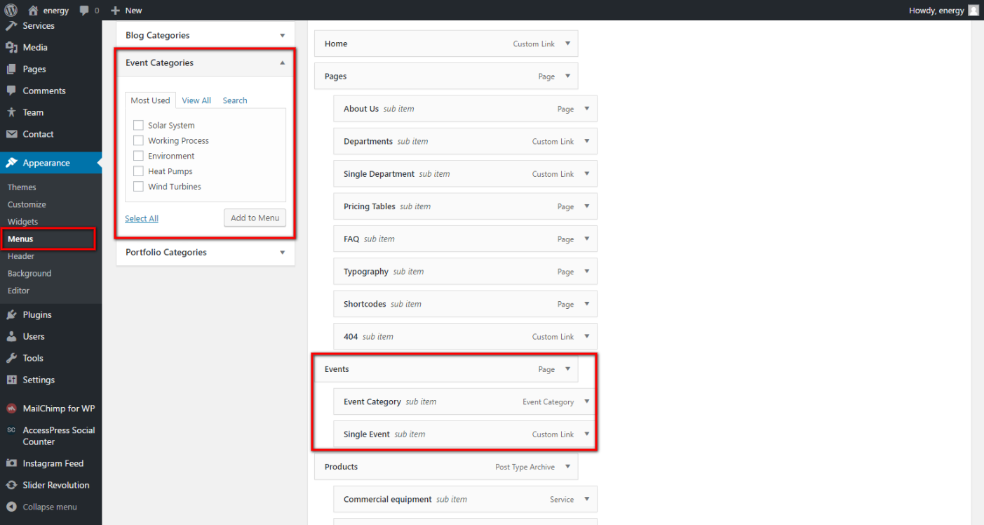Viewport: 984px width, 525px height.
Task: Expand the Events menu item arrow
Action: [x=567, y=369]
